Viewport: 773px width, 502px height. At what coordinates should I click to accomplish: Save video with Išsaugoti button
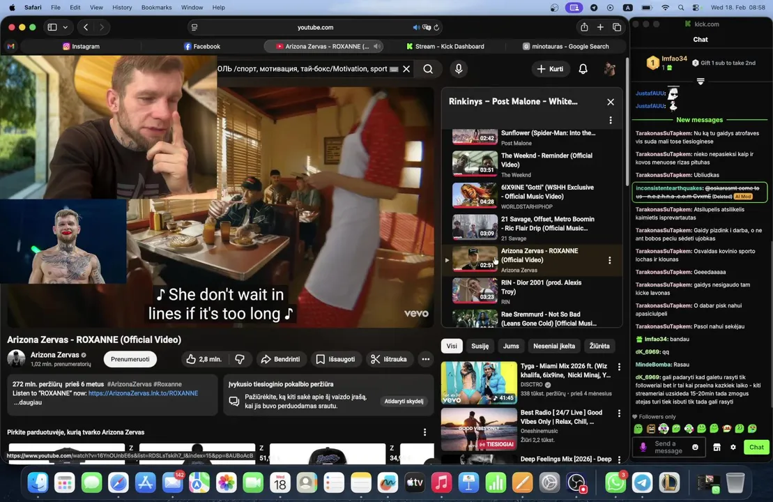point(335,359)
